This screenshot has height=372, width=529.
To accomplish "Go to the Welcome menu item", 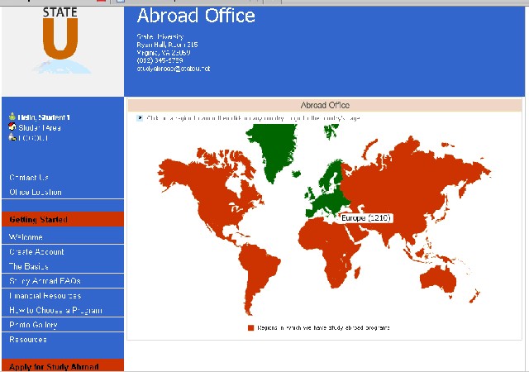I will (x=26, y=237).
